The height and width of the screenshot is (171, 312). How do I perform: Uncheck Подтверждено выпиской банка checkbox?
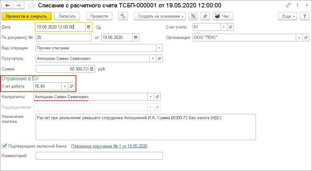click(4, 146)
